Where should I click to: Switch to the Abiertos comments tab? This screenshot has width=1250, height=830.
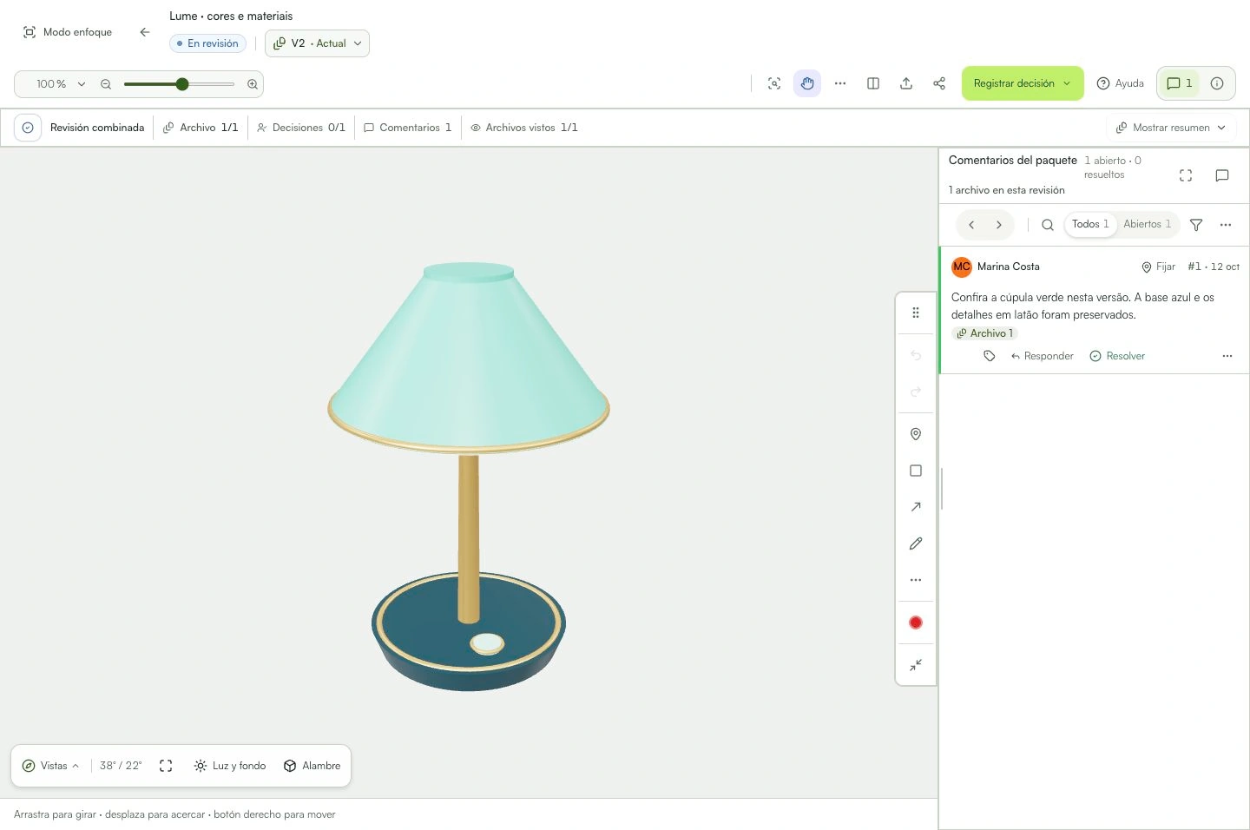pyautogui.click(x=1147, y=224)
